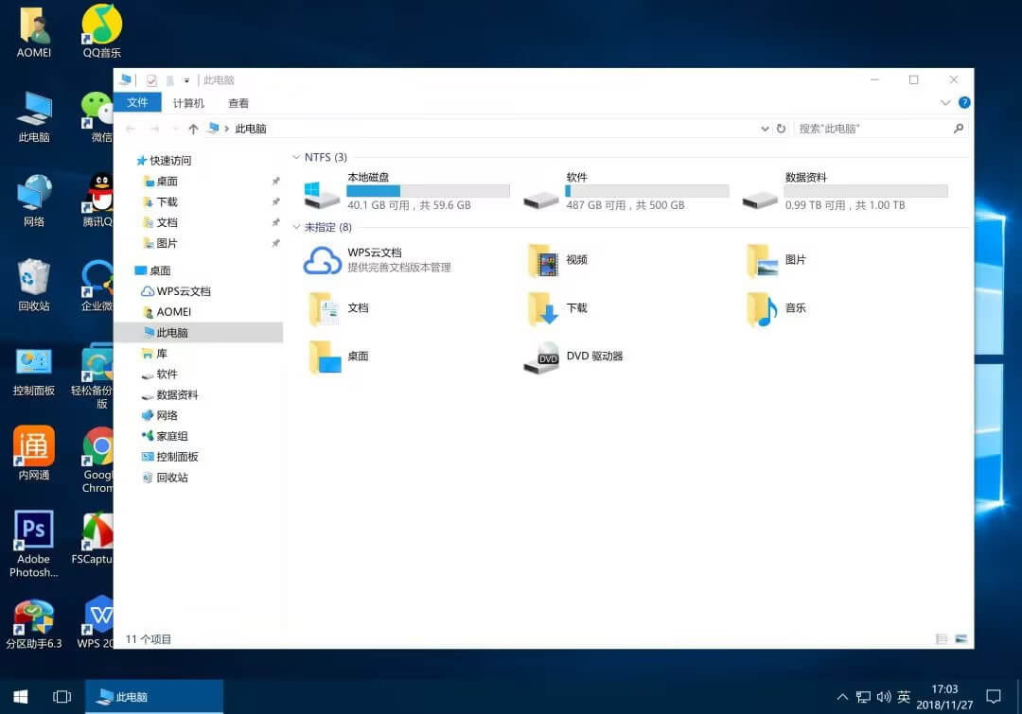Unpin 桌面 from 快速访问 via its pin icon

click(276, 181)
